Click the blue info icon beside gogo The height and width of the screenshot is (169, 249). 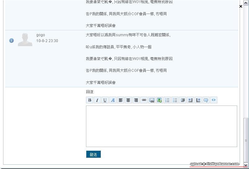pyautogui.click(x=11, y=41)
